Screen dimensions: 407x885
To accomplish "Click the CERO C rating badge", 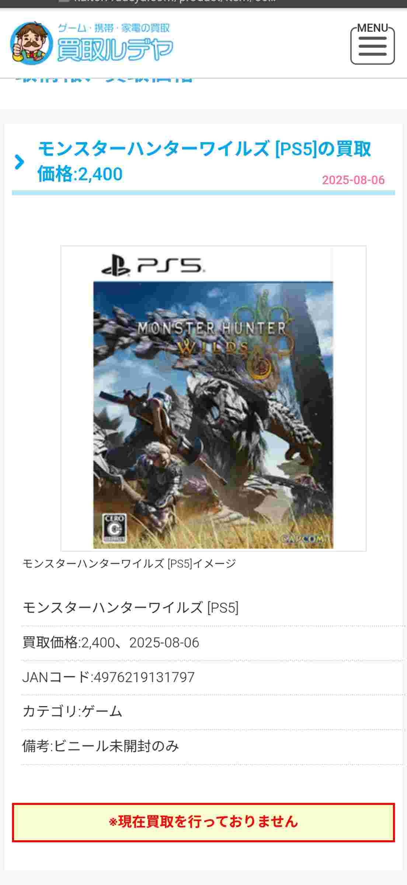I will 114,528.
